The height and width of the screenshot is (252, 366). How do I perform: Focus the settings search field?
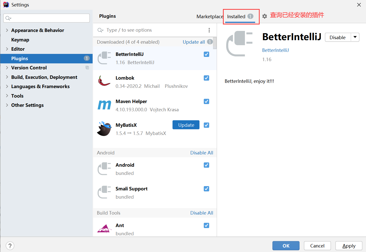pyautogui.click(x=46, y=18)
